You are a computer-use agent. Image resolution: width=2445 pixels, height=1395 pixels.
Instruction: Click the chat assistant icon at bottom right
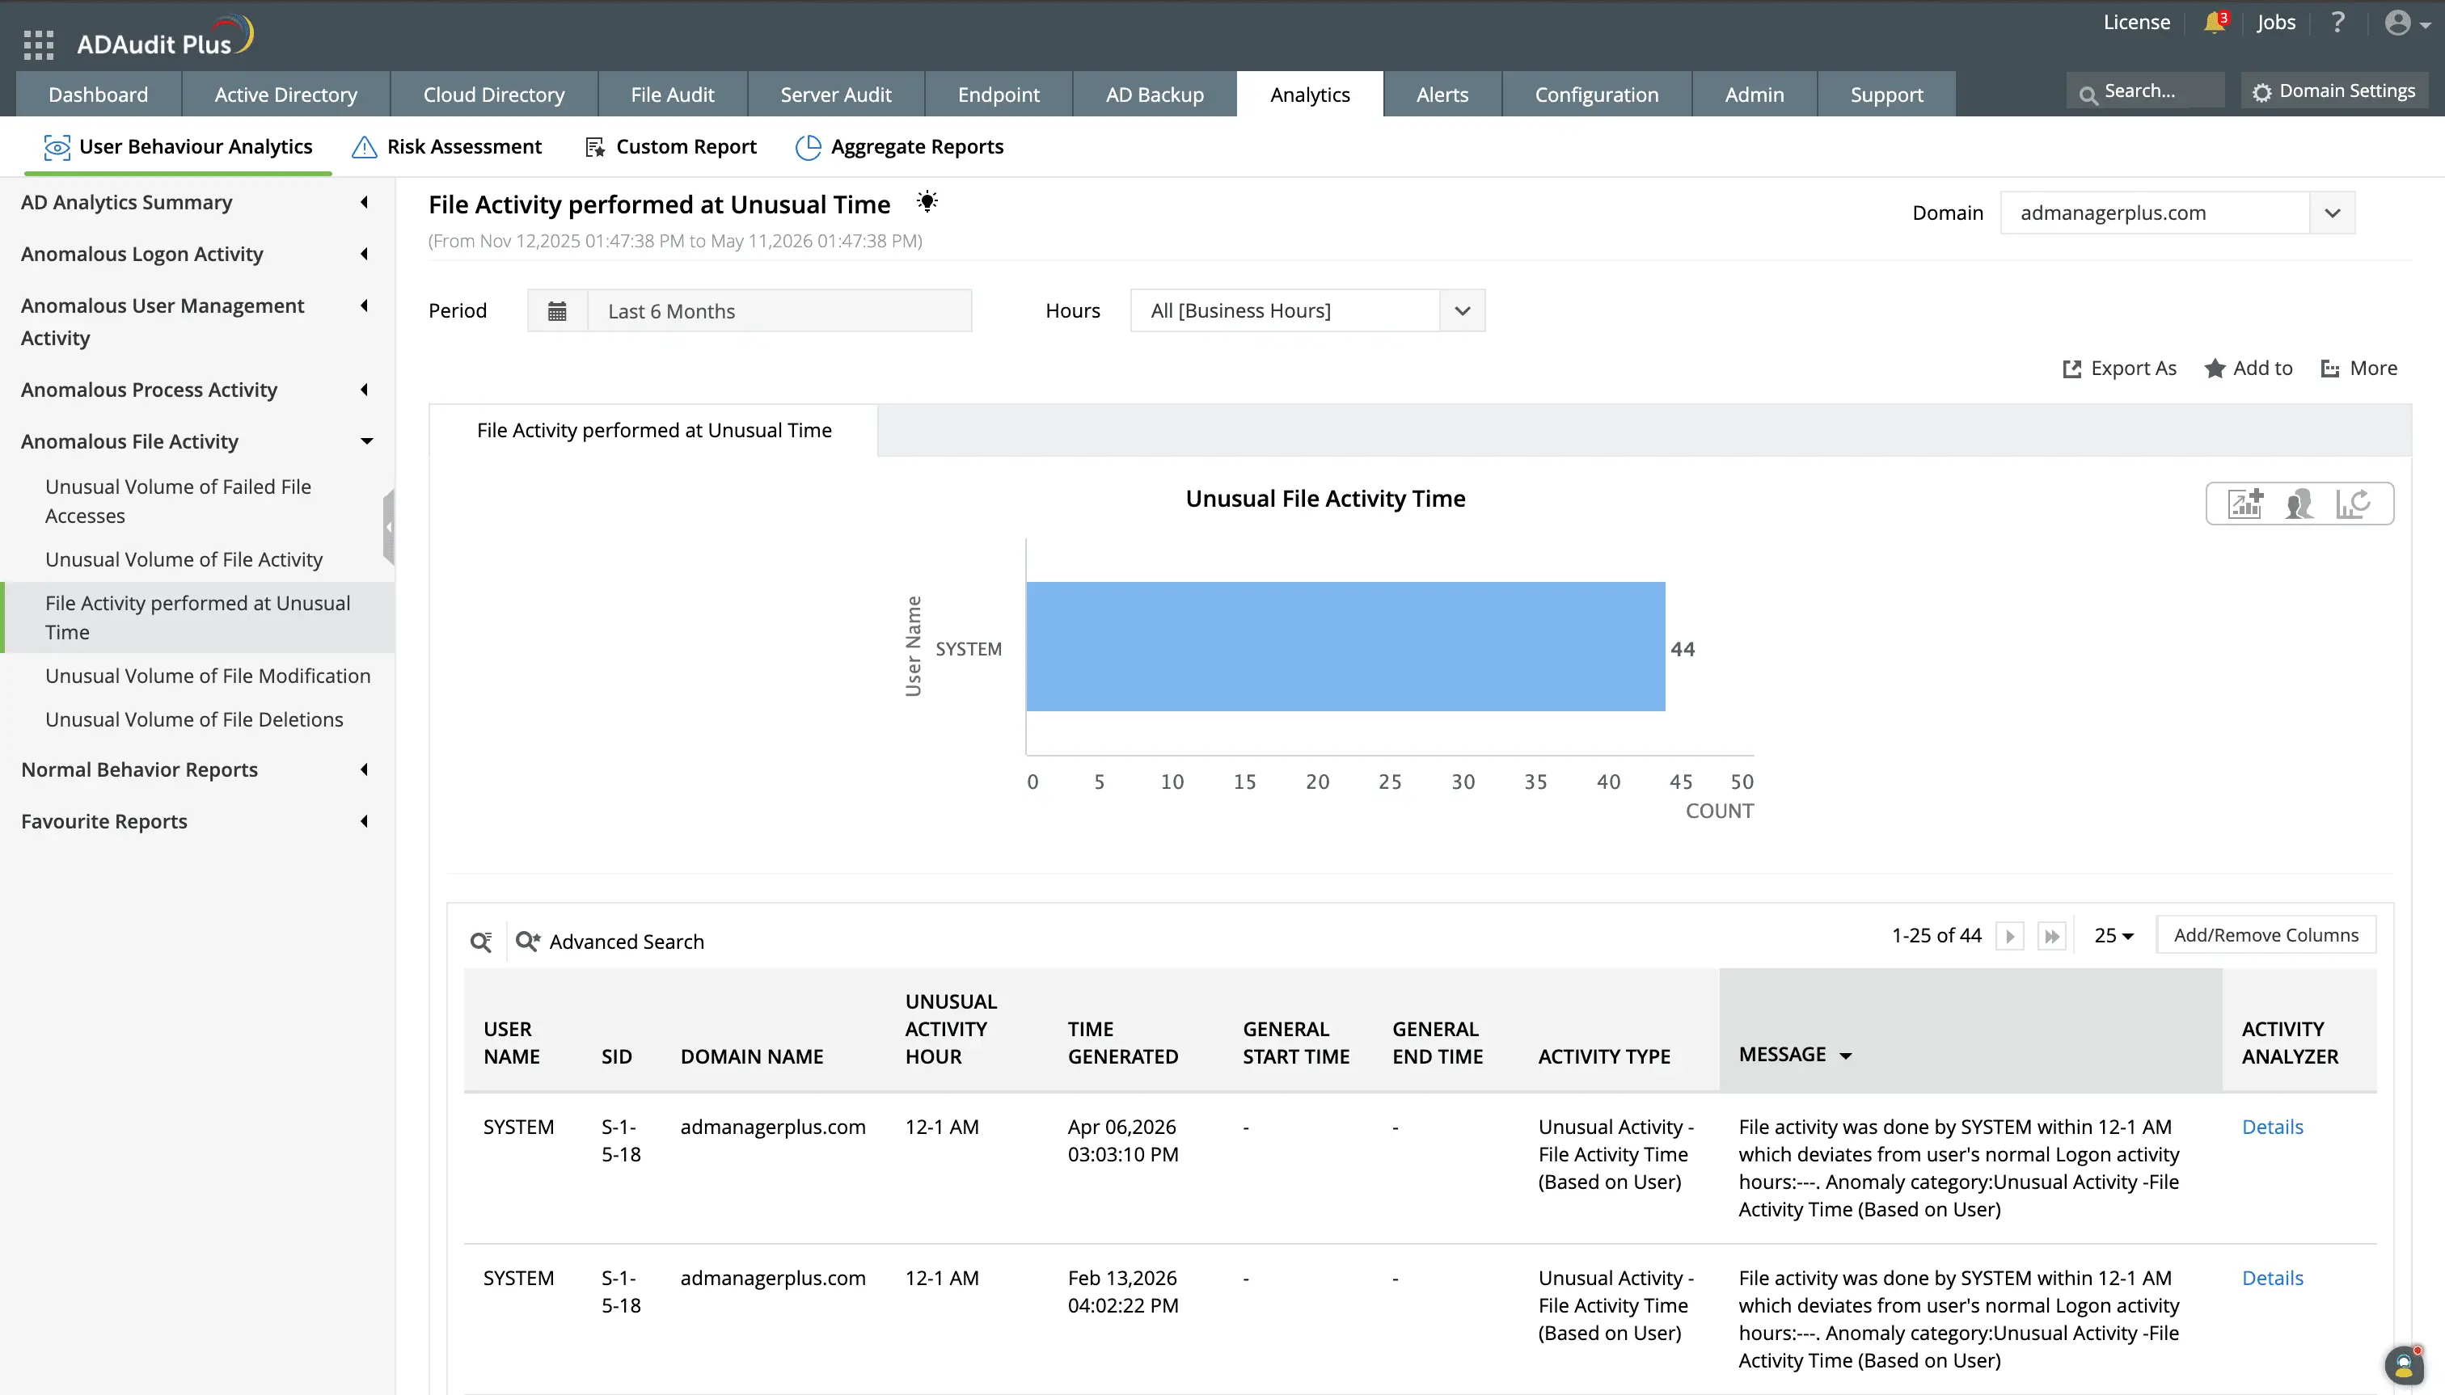[x=2404, y=1365]
